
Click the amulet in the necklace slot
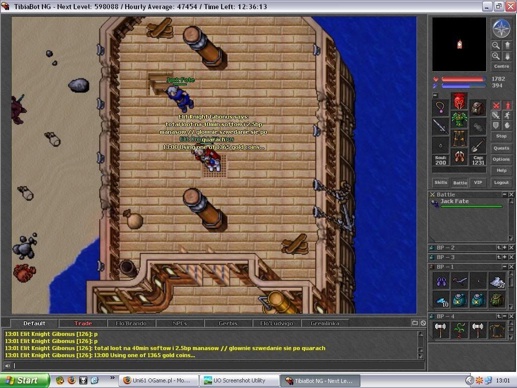pos(441,108)
